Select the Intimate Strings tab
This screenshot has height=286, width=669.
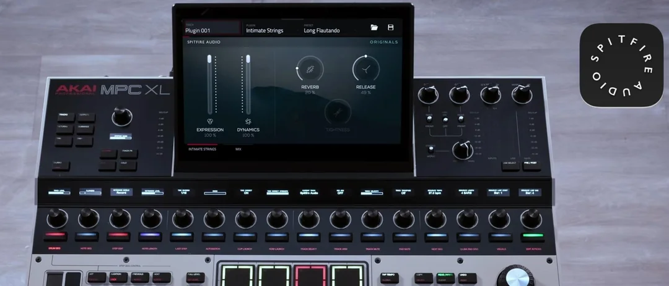point(203,149)
